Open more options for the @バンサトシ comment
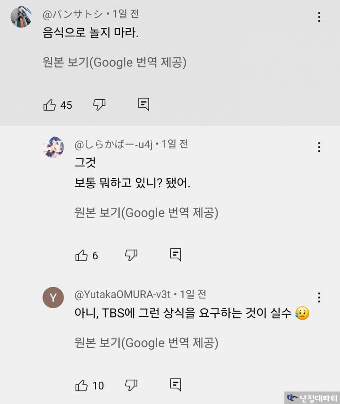The height and width of the screenshot is (404, 340). click(319, 17)
